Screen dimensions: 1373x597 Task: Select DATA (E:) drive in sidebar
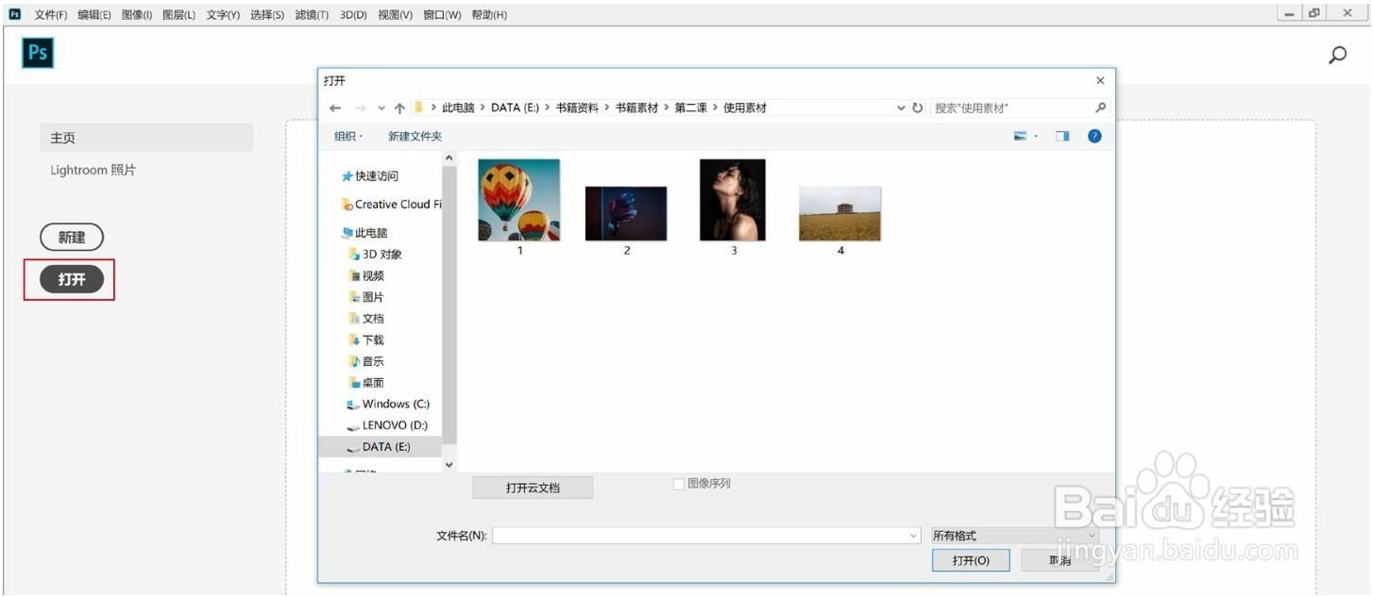point(380,447)
